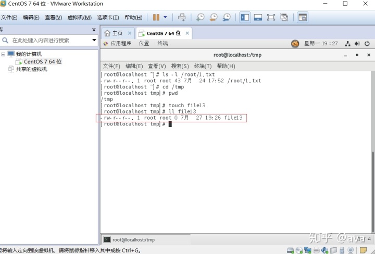Screen dimensions: 375x254
Task: Toggle Unity mode icon
Action: [284, 17]
